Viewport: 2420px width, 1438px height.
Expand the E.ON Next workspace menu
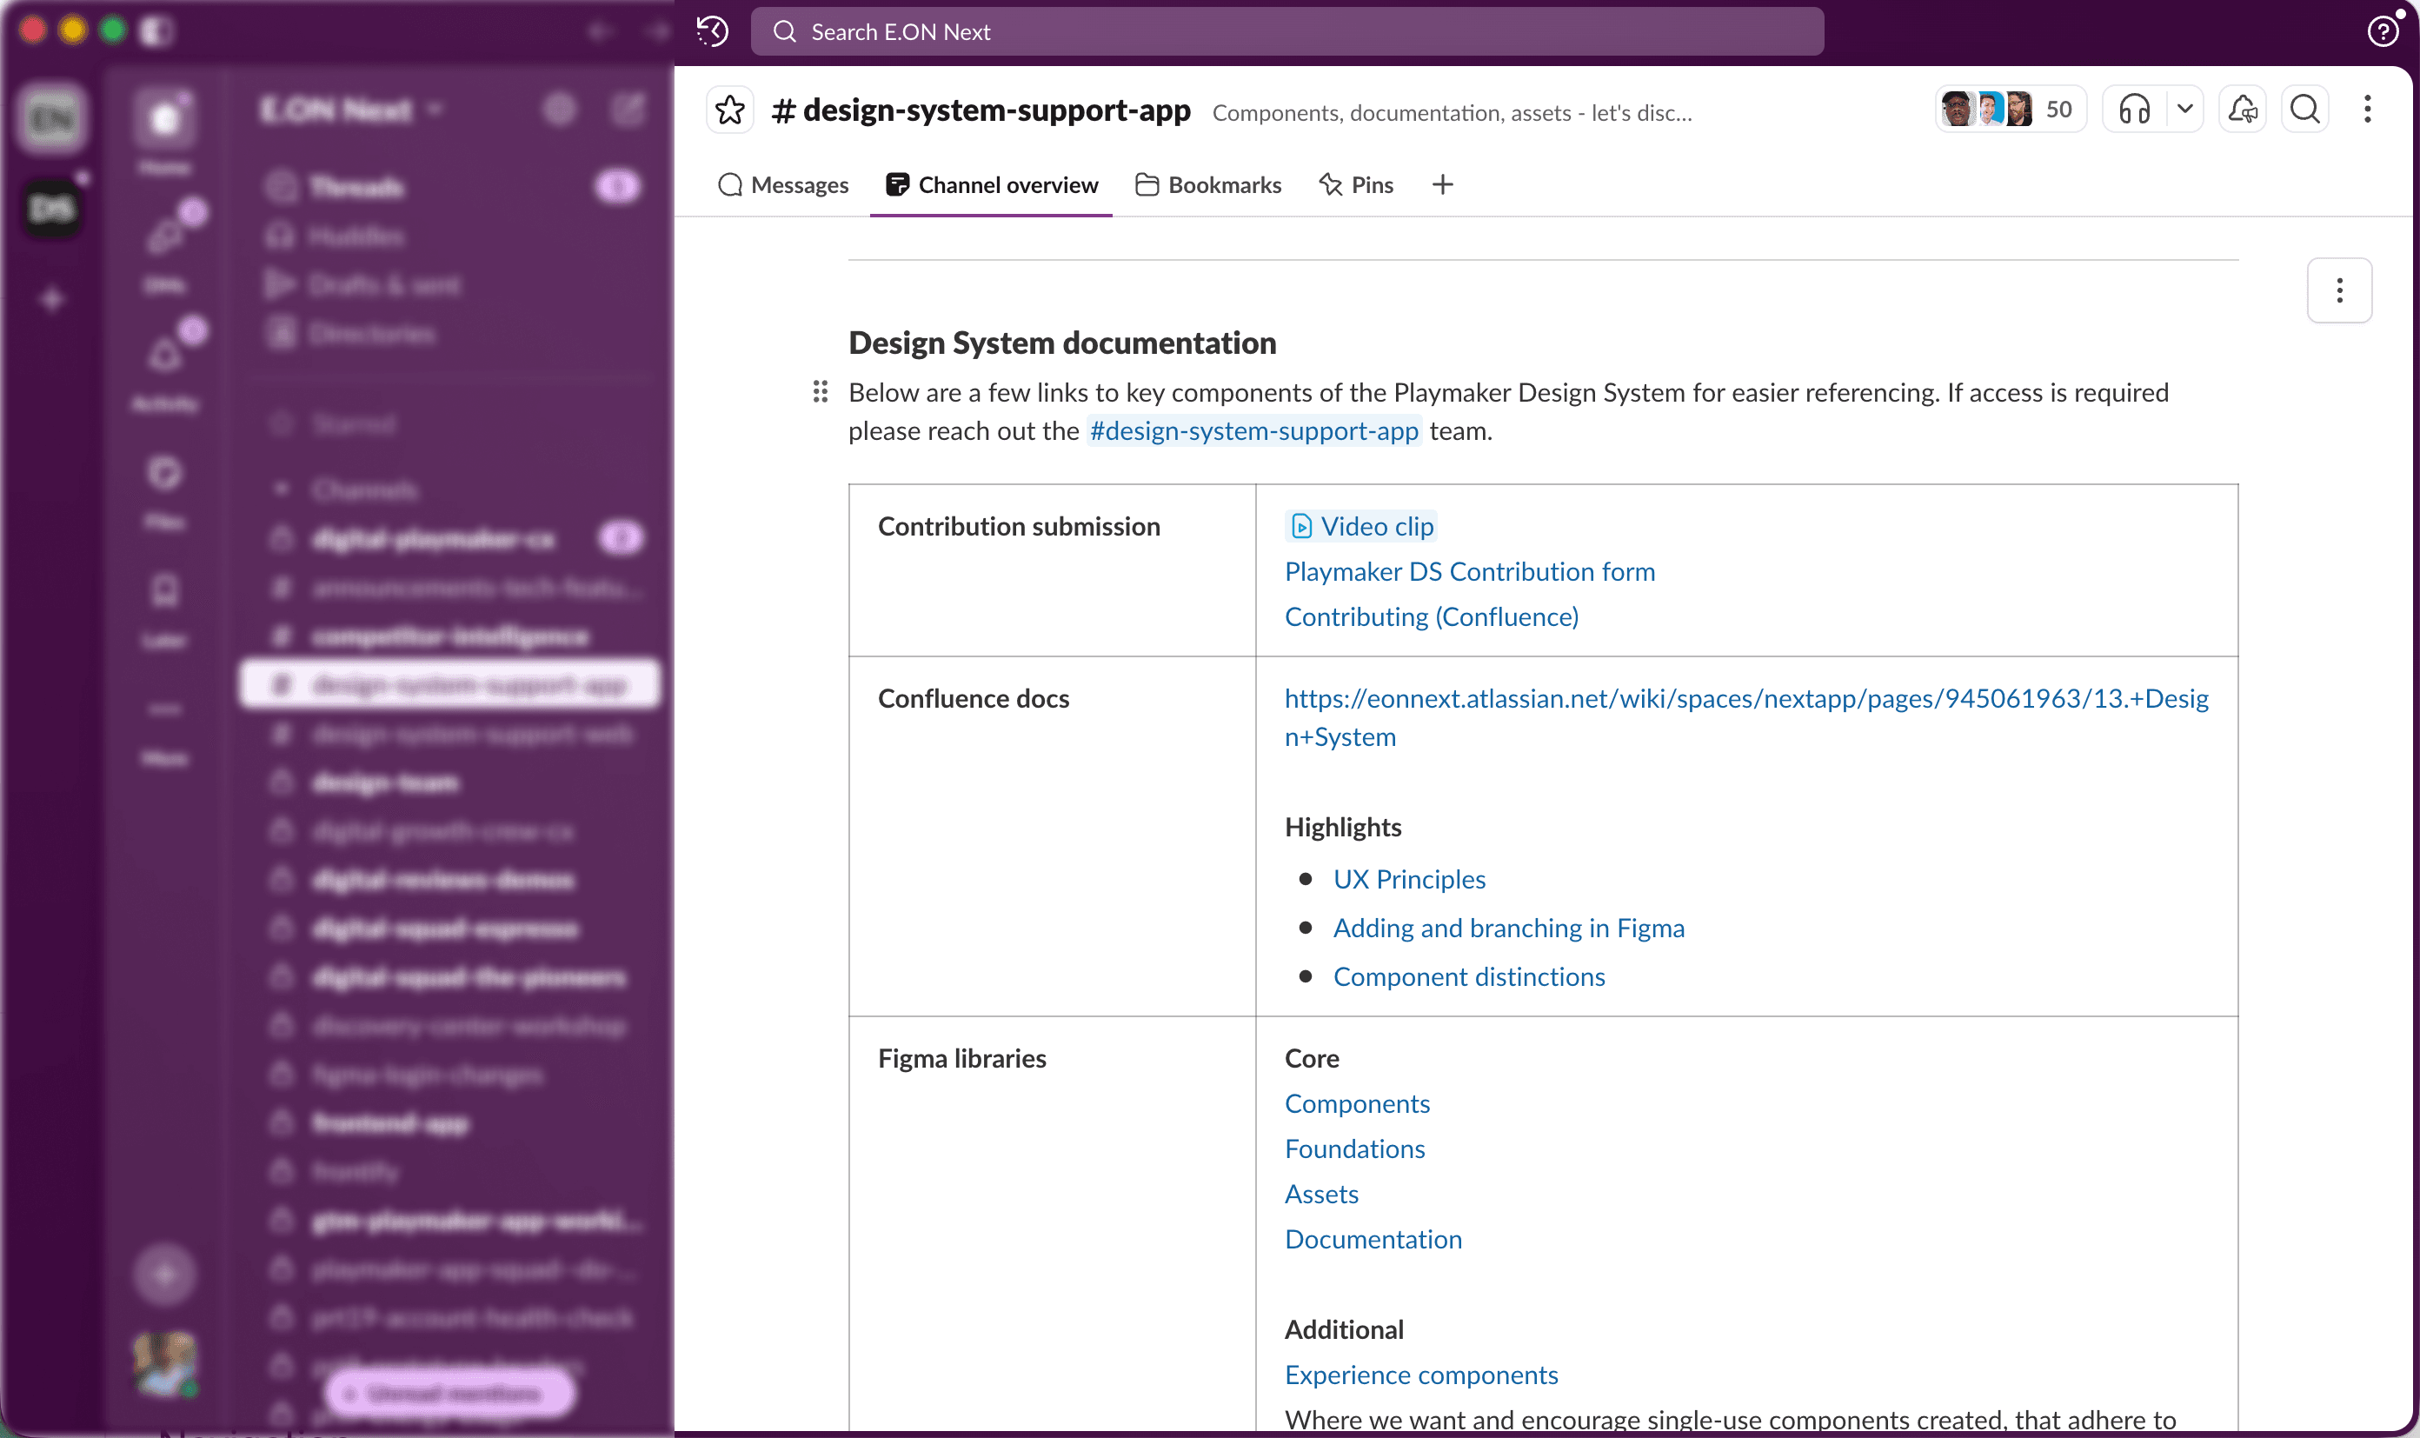point(349,110)
